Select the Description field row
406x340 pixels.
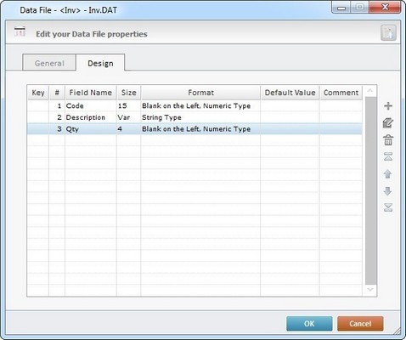[x=195, y=117]
